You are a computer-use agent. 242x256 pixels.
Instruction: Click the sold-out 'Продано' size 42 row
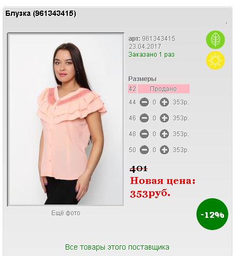159,89
